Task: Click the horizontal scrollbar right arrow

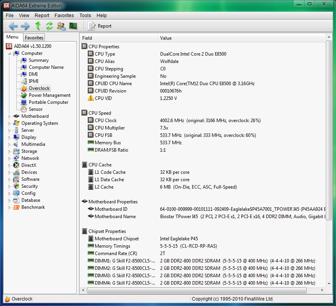Action: tap(322, 290)
